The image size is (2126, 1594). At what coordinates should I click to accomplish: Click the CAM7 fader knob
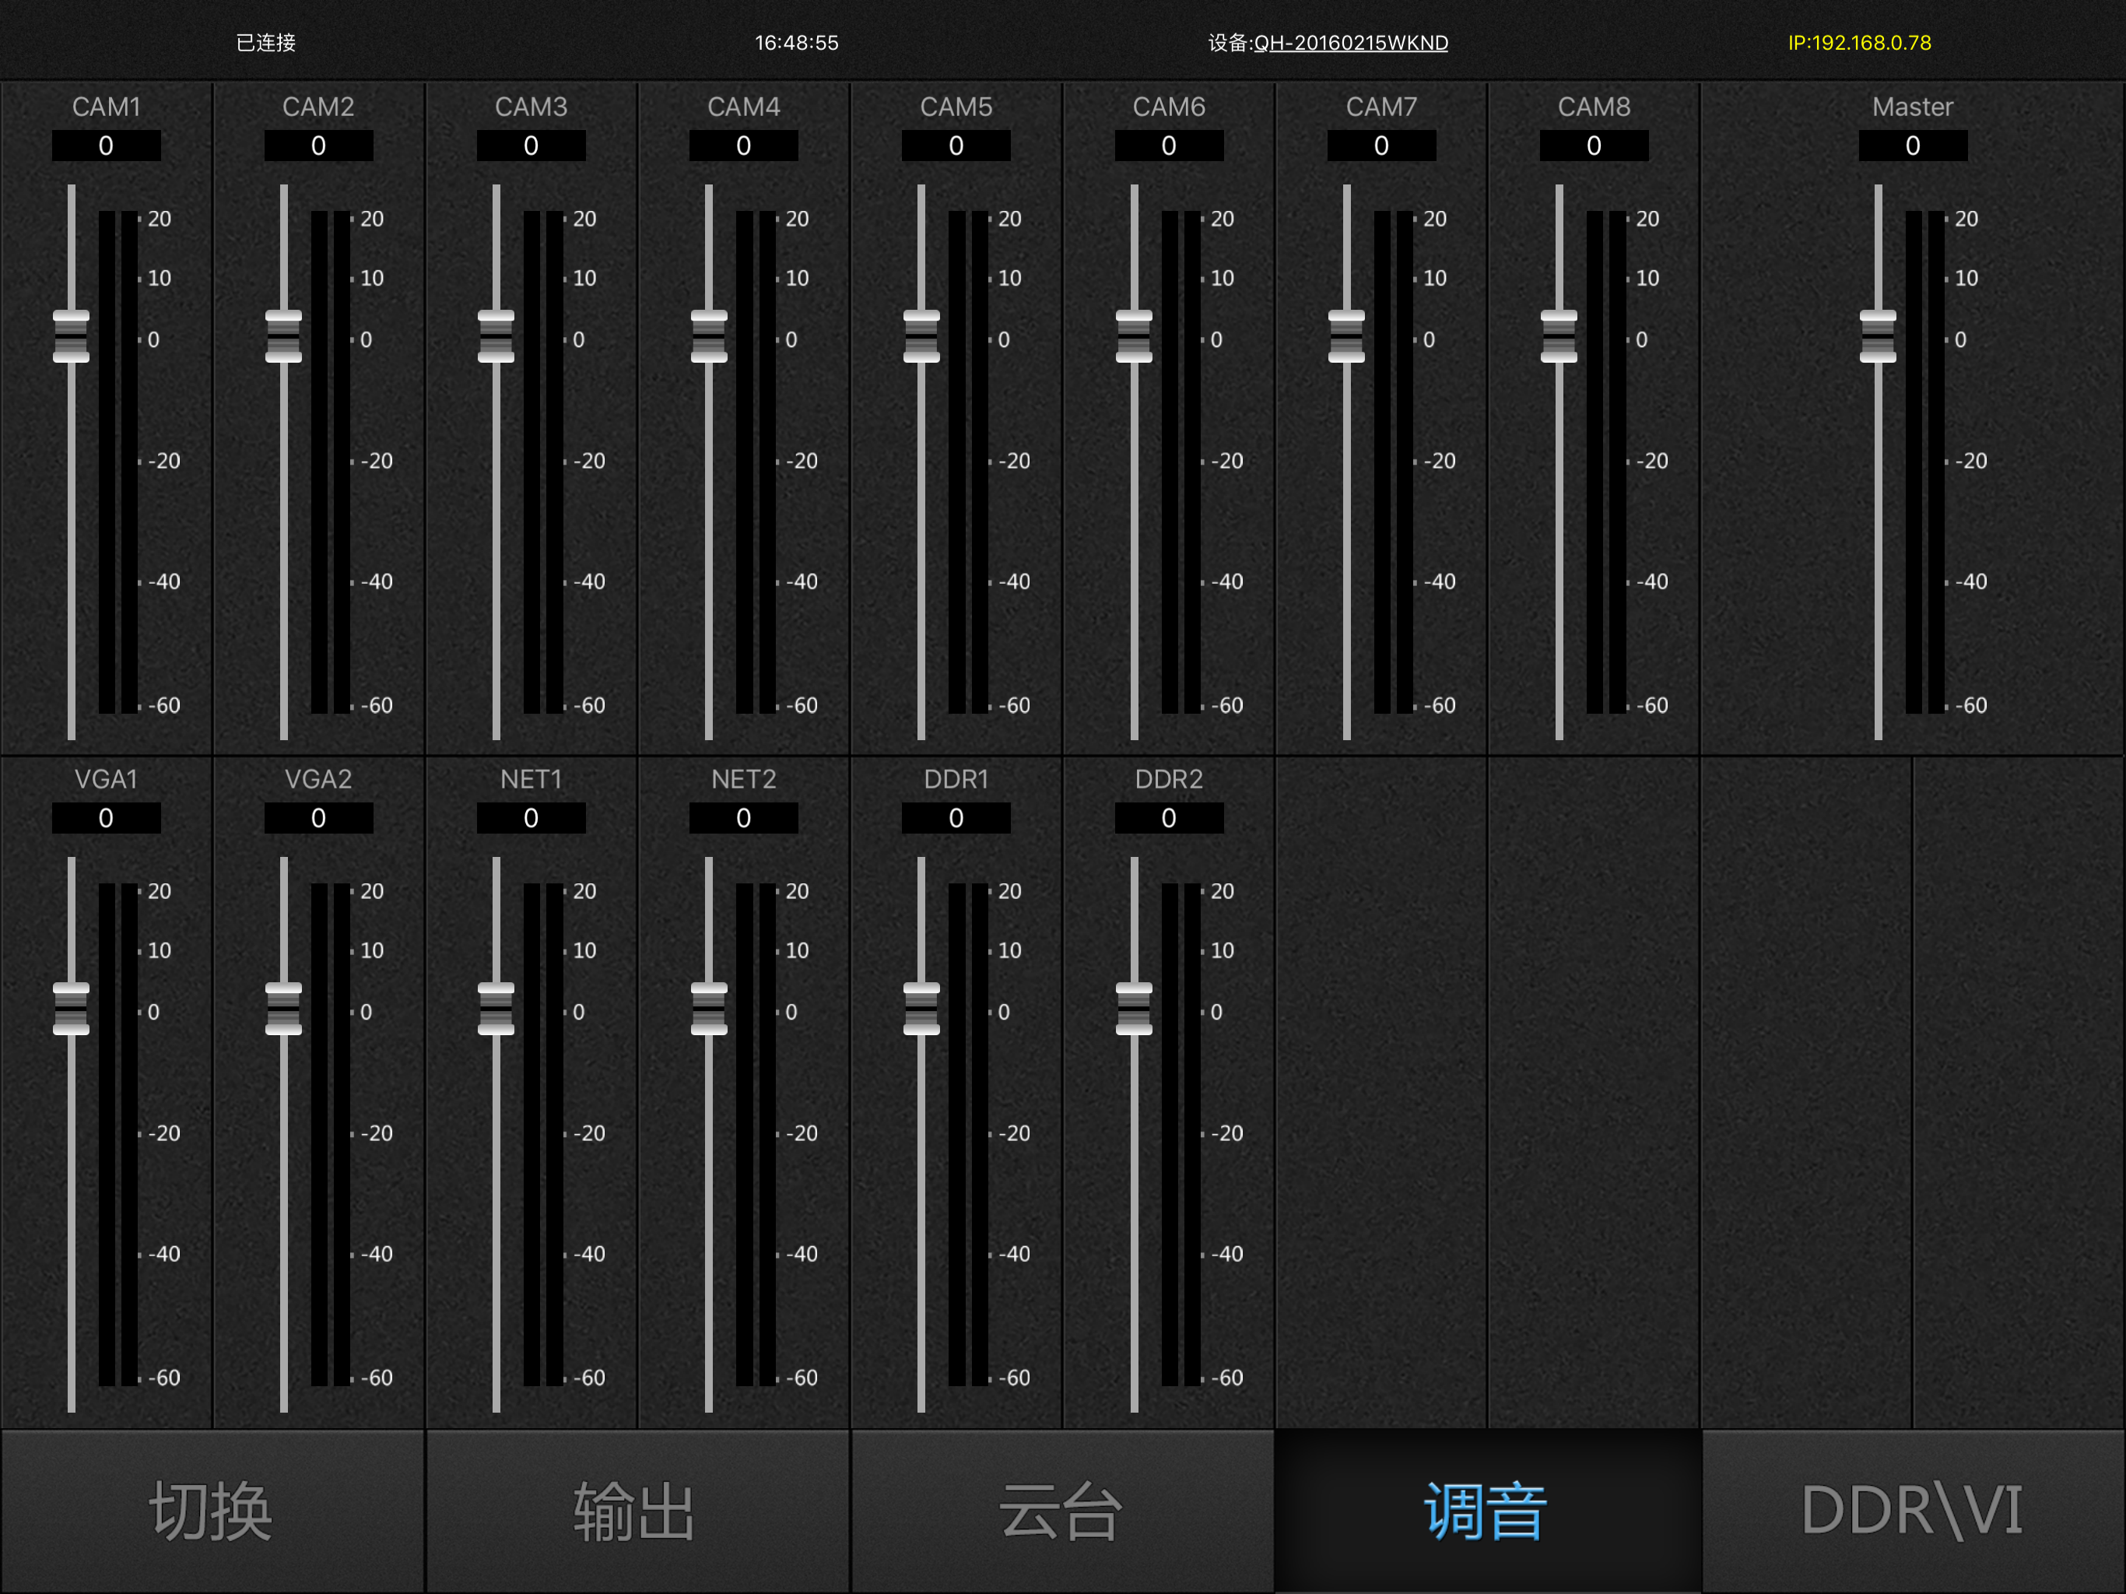[x=1346, y=336]
